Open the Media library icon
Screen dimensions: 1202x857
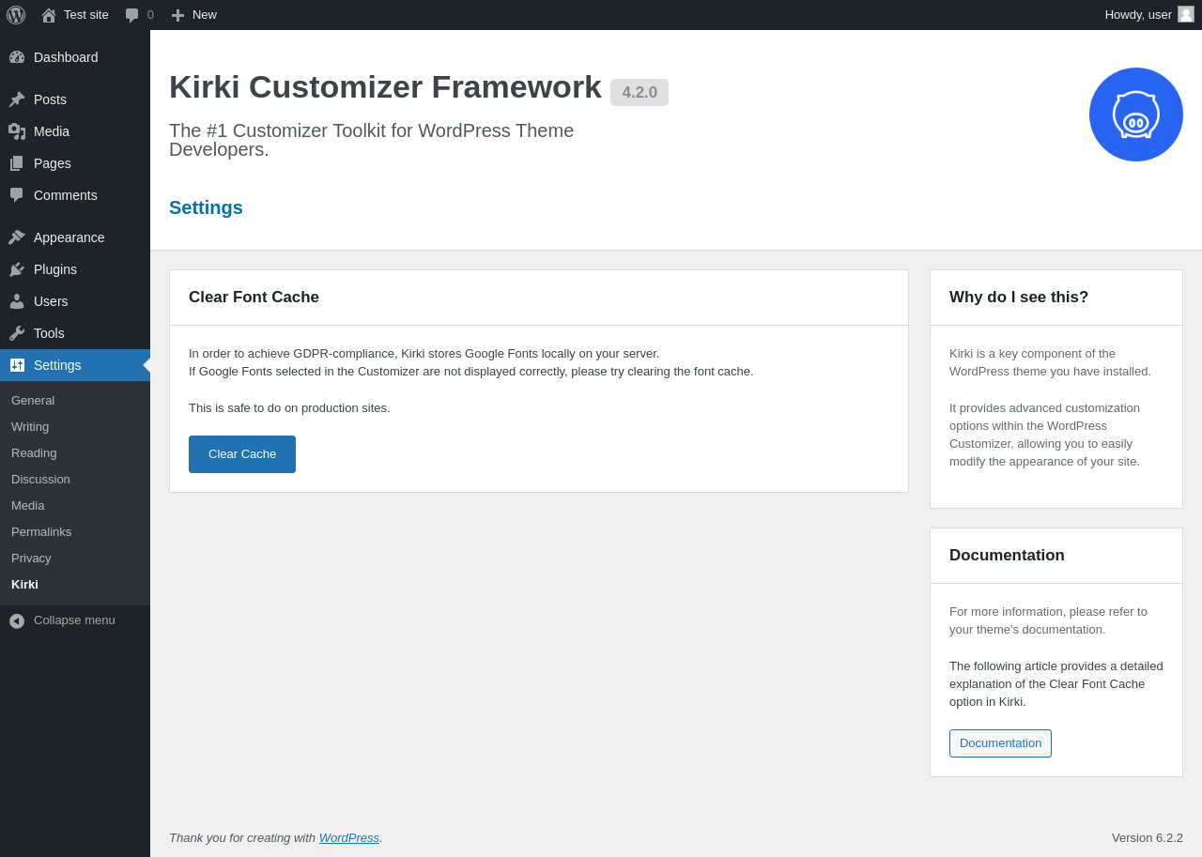pyautogui.click(x=17, y=131)
